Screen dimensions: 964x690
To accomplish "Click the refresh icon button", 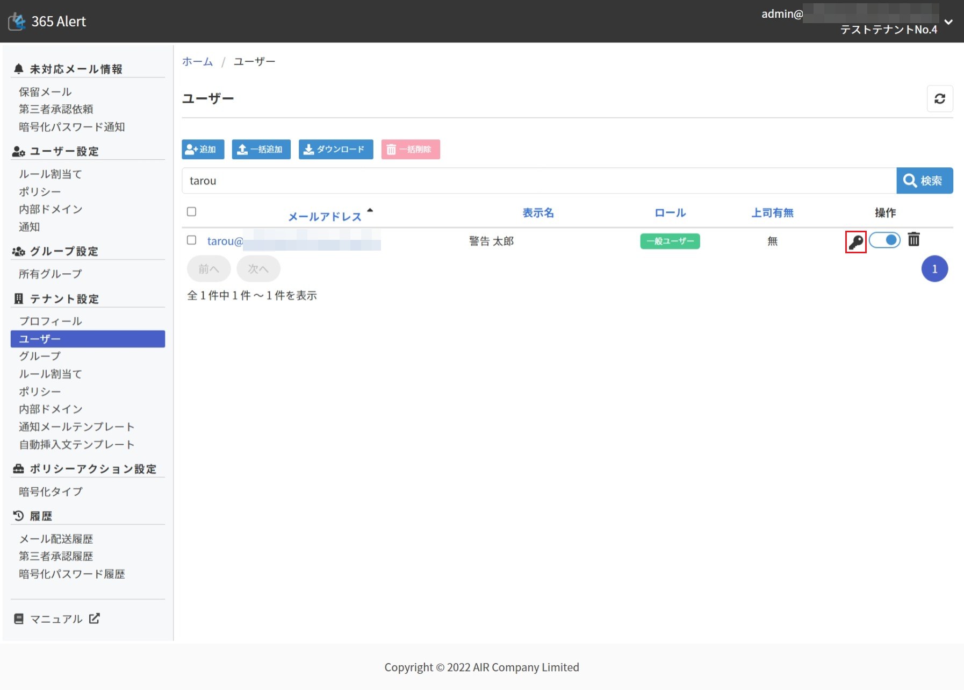I will [939, 99].
